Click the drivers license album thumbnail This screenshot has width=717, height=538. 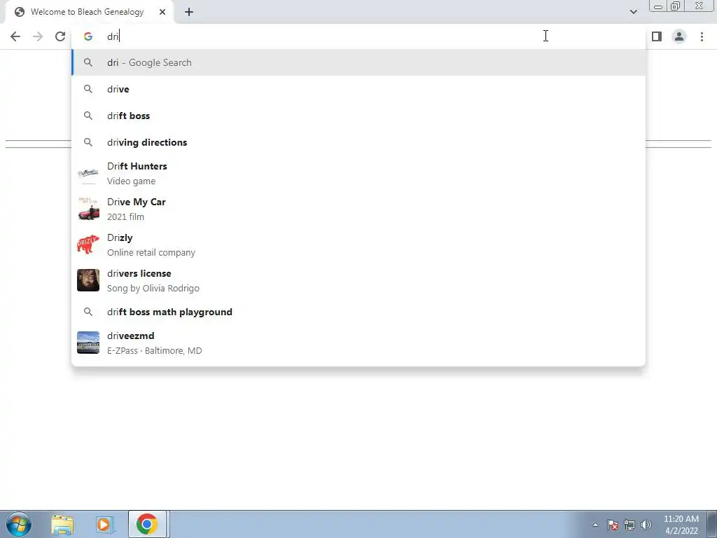[x=88, y=280]
